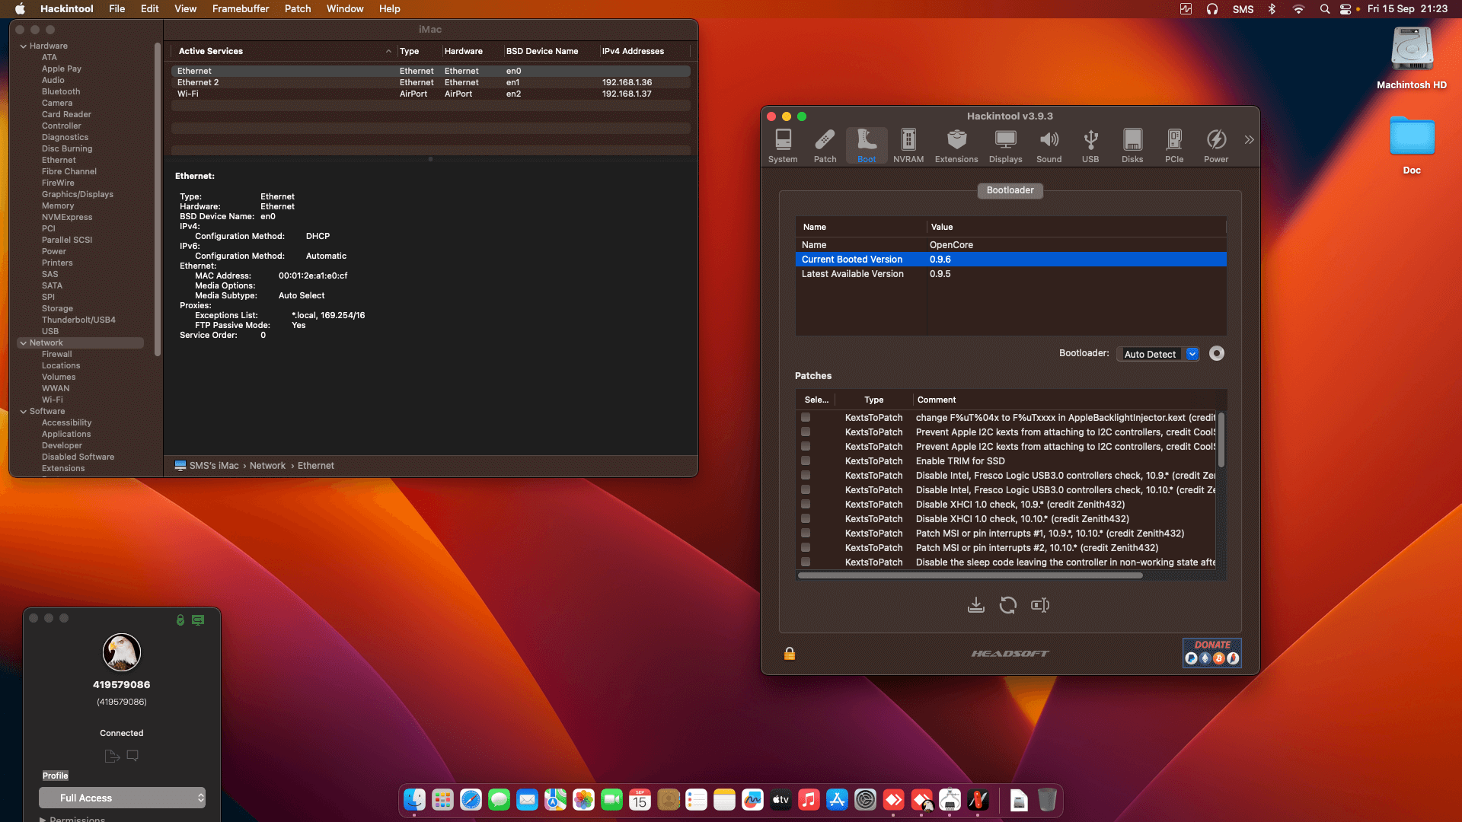Open the PCIe section
The height and width of the screenshot is (822, 1462).
[x=1174, y=145]
